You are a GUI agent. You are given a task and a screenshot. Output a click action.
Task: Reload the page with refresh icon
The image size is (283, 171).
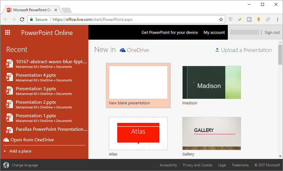pos(22,19)
